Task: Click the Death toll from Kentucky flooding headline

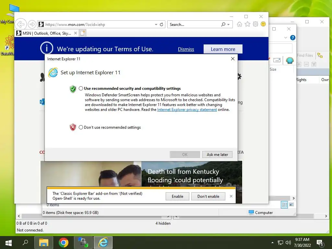Action: [185, 176]
